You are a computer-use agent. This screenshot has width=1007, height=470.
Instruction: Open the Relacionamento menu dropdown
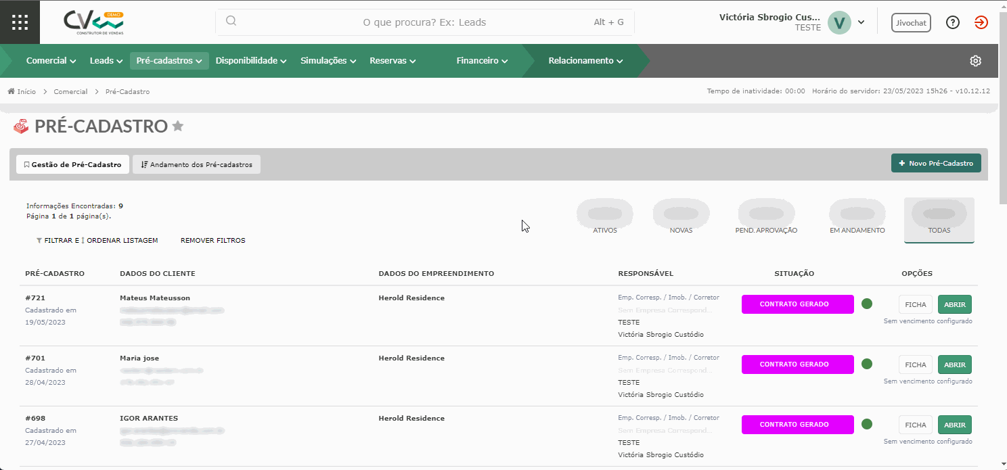[585, 61]
